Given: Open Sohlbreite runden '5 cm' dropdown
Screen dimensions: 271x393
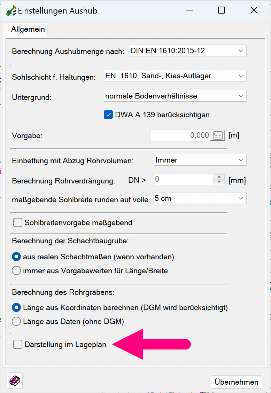Looking at the screenshot, I should pyautogui.click(x=200, y=198).
